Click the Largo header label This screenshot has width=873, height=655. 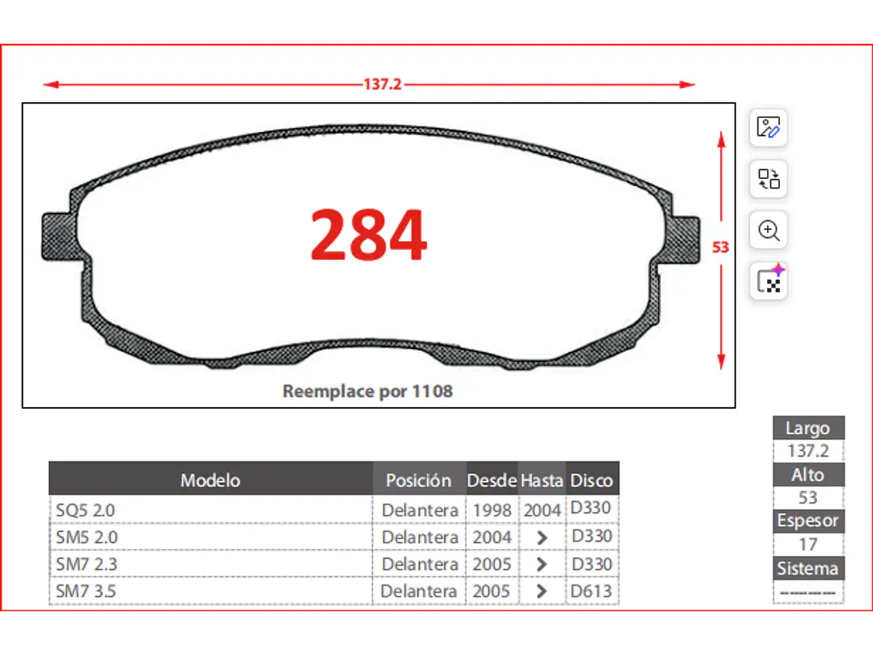807,427
